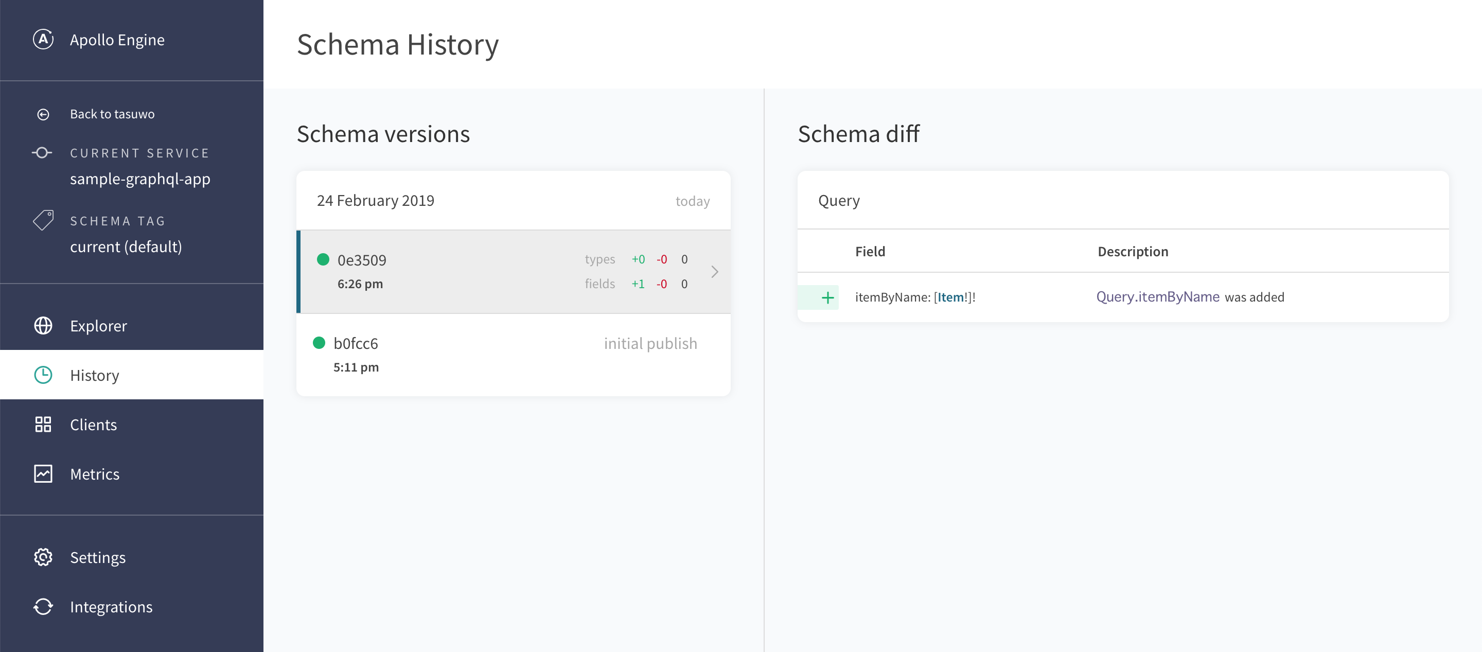The height and width of the screenshot is (652, 1482).
Task: Click the Back to tasuwo link
Action: [112, 115]
